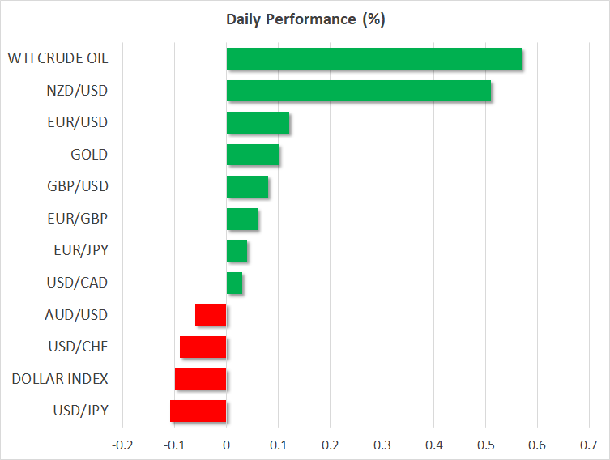This screenshot has width=610, height=460.
Task: Click the EUR/GBP bar
Action: [x=242, y=219]
